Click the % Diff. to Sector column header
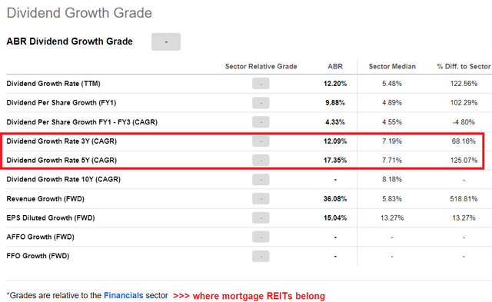 464,67
